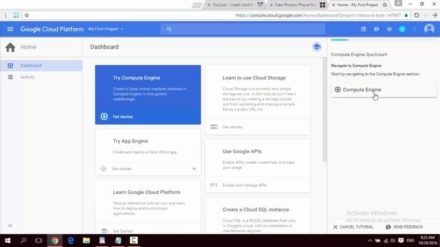
Task: Click the Learn Google Cloud Platform title
Action: pyautogui.click(x=146, y=192)
